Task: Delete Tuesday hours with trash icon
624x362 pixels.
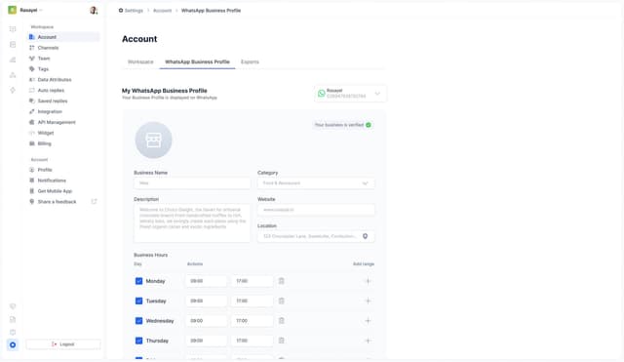Action: 282,302
